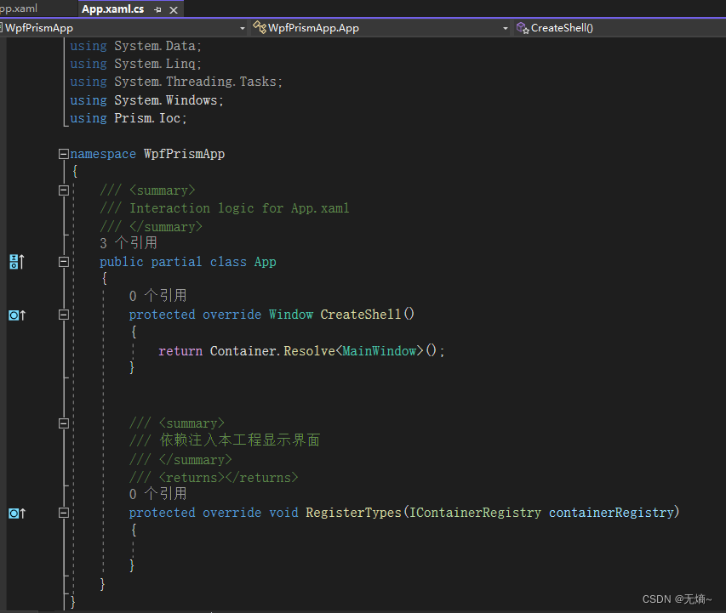
Task: Collapse the summary comment above class App
Action: coord(63,190)
